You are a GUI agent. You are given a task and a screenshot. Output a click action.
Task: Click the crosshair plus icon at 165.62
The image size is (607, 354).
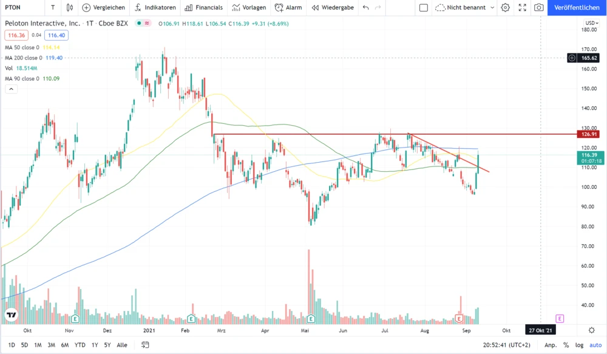572,58
